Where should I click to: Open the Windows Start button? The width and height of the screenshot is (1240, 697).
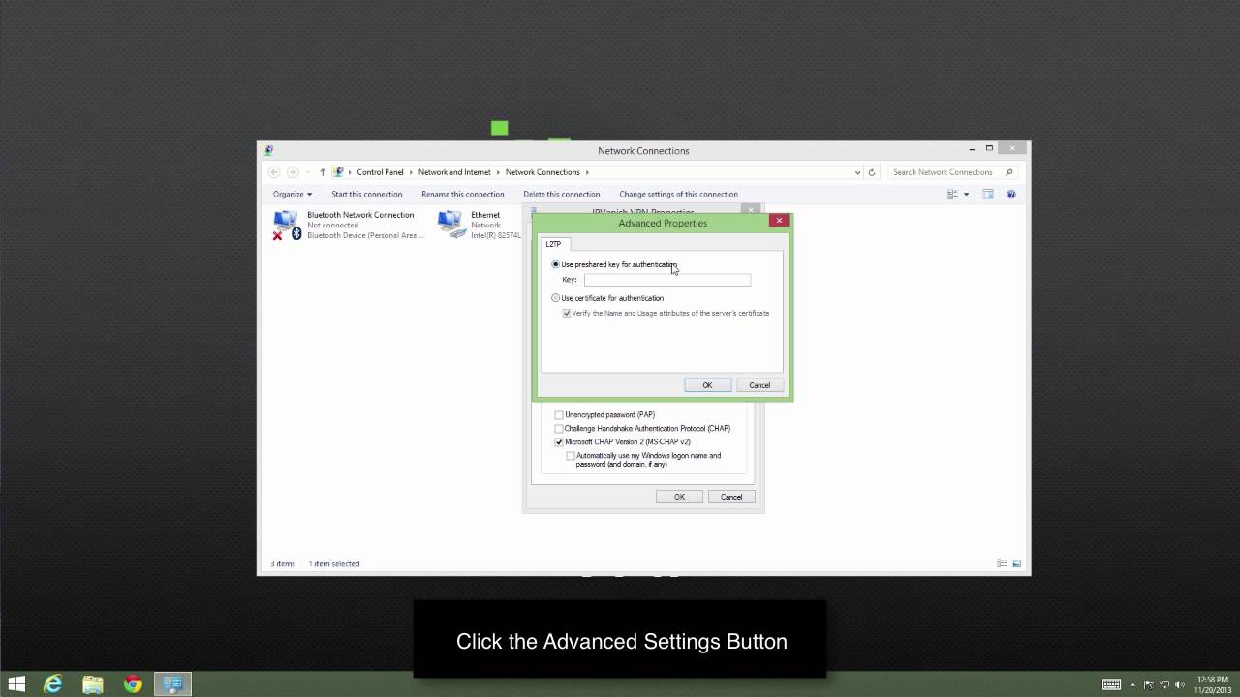tap(16, 684)
